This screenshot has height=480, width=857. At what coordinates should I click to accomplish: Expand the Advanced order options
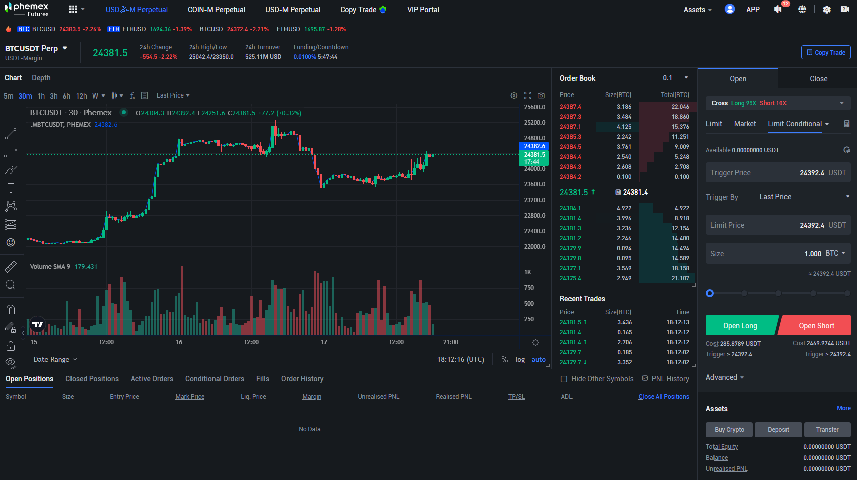point(725,377)
